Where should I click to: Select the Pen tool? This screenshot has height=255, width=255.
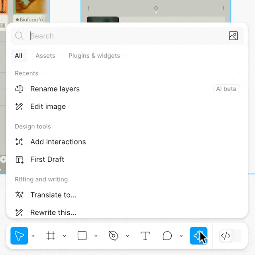point(114,236)
